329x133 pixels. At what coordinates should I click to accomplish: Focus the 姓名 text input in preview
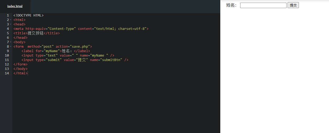[263, 5]
